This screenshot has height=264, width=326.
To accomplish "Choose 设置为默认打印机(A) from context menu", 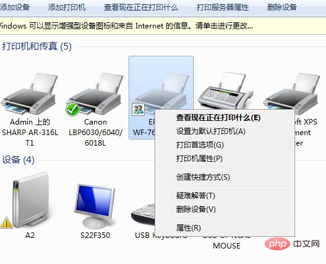I will [x=211, y=131].
